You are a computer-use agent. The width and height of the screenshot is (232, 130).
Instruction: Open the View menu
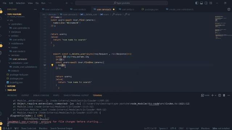[30, 3]
